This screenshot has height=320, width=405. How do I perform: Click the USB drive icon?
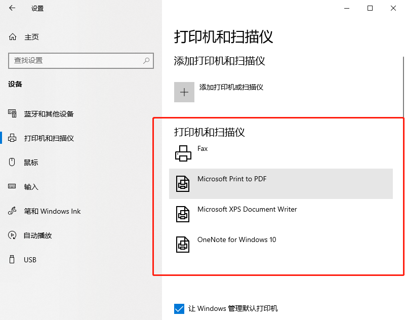[x=12, y=259]
